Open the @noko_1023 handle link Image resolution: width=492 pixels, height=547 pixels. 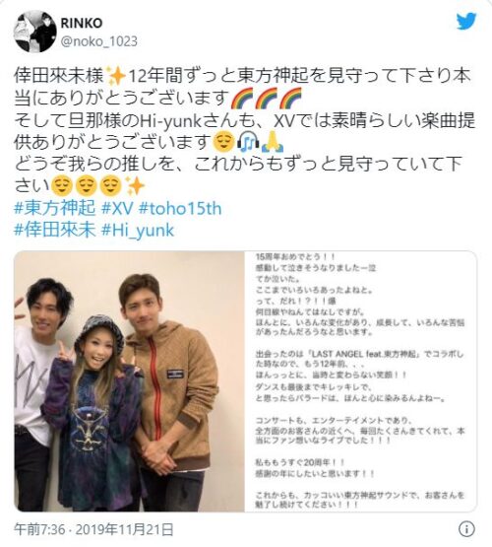pyautogui.click(x=99, y=41)
